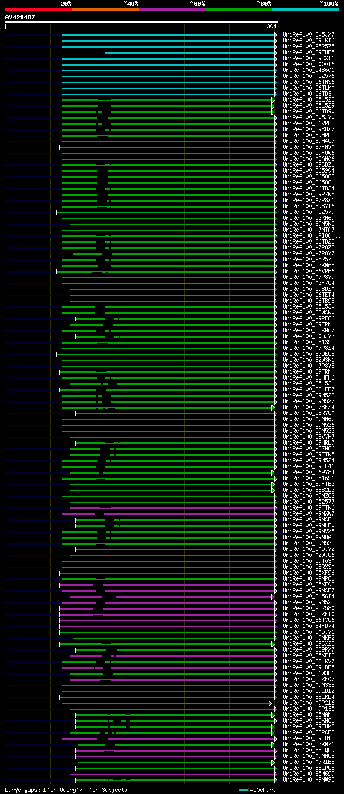This screenshot has height=794, width=344.
Task: Click the arrowhead of the UniRef100_A7P8Y7 row
Action: (276, 254)
